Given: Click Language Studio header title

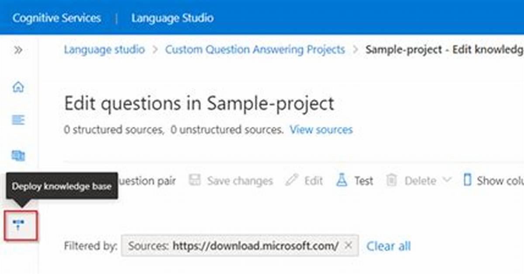Looking at the screenshot, I should (x=172, y=18).
